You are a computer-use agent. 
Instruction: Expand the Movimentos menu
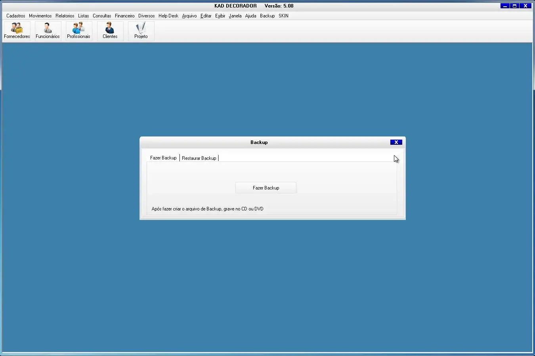point(40,16)
